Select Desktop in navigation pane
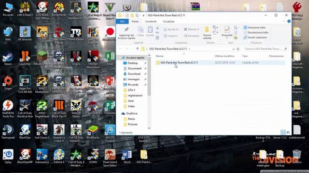This screenshot has height=173, width=309. click(x=133, y=63)
